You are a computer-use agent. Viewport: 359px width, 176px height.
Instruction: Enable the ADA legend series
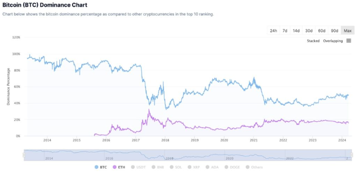(212, 167)
